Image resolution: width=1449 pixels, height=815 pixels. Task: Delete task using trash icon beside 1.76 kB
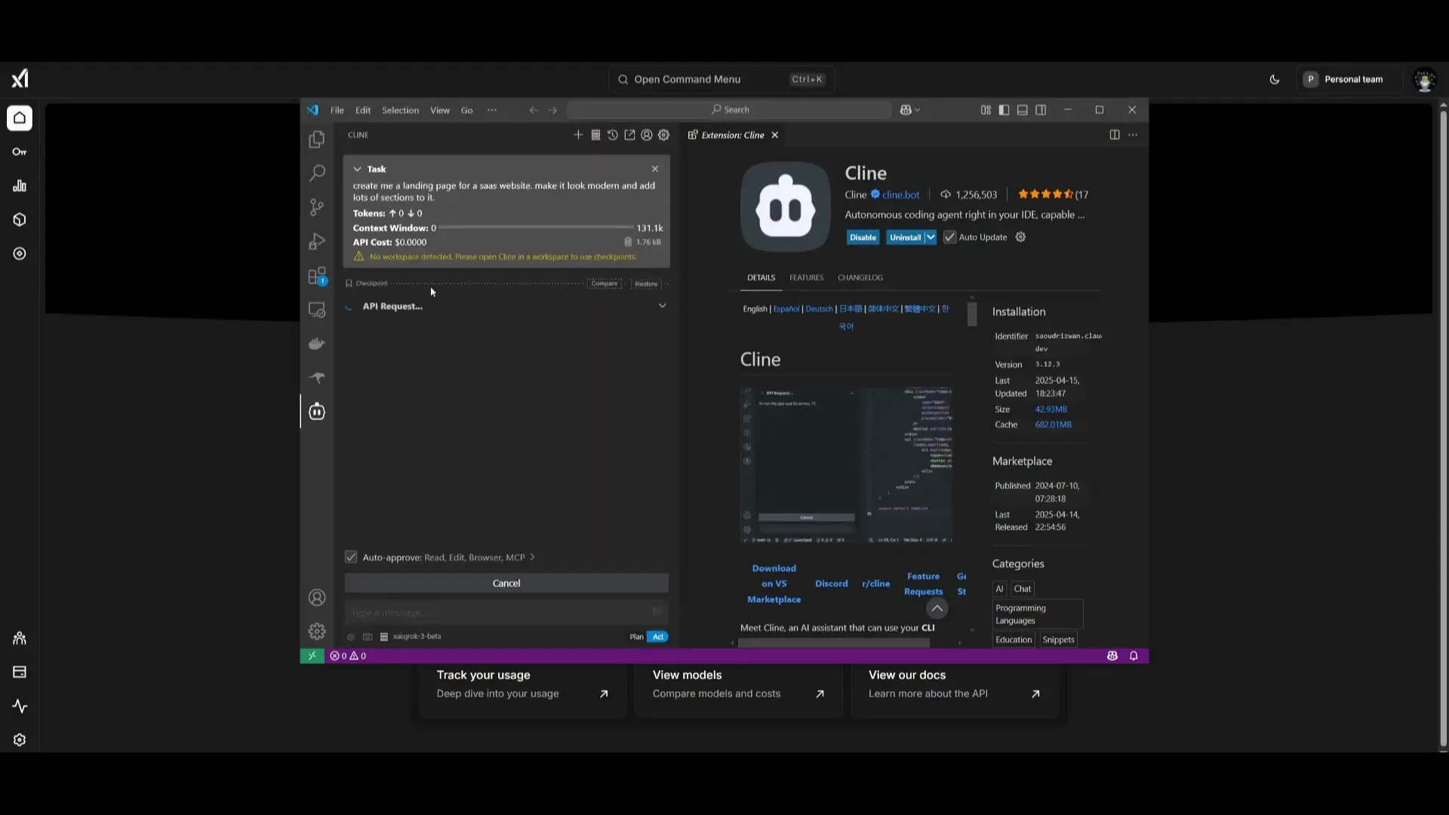pyautogui.click(x=628, y=242)
